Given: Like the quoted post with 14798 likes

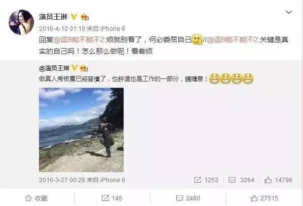Looking at the screenshot, I should tap(278, 180).
